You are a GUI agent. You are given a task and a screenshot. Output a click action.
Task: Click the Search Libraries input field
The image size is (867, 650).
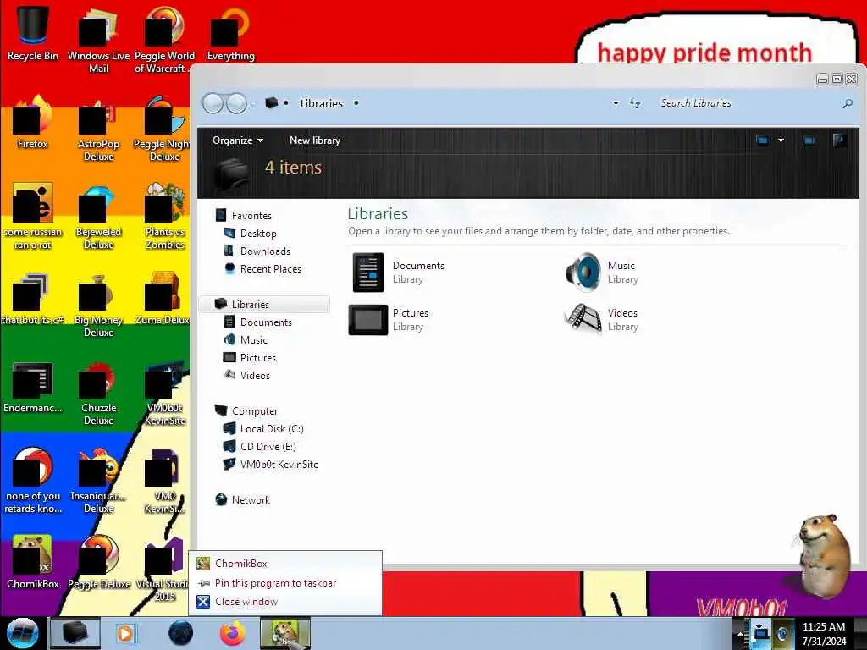747,103
